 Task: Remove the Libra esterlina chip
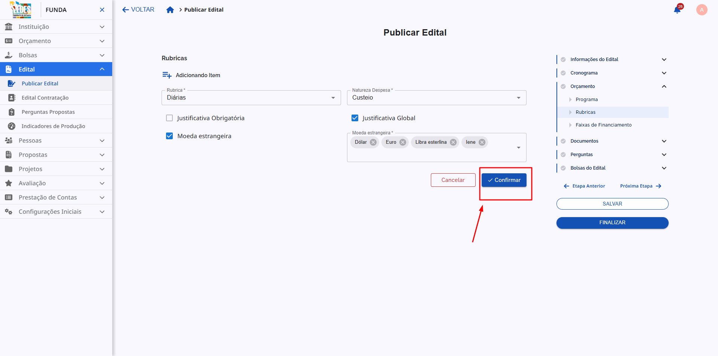(453, 142)
